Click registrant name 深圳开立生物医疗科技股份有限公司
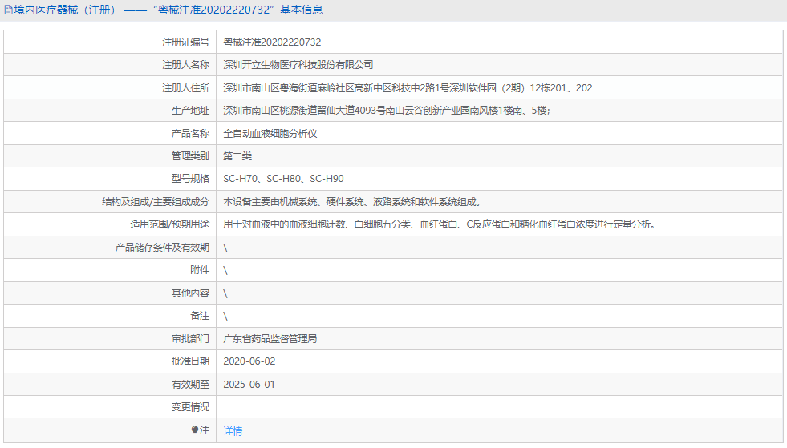Viewport: 787px width, 448px height. 298,65
